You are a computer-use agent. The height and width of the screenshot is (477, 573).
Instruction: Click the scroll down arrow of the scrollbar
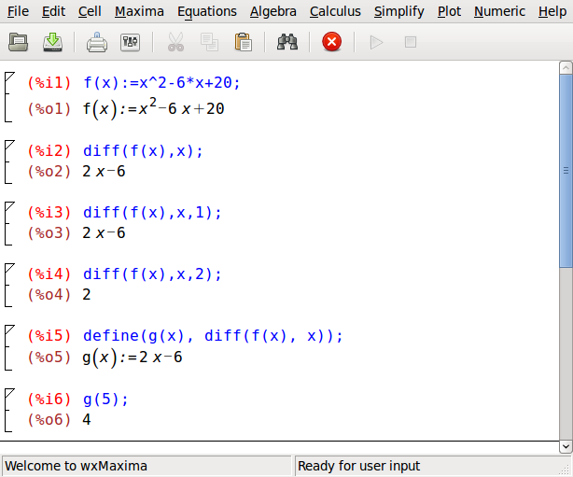coord(566,446)
